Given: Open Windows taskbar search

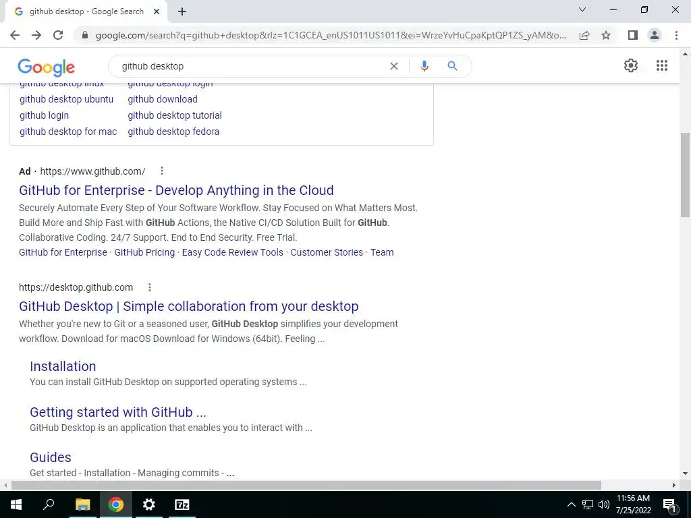Looking at the screenshot, I should click(x=49, y=505).
